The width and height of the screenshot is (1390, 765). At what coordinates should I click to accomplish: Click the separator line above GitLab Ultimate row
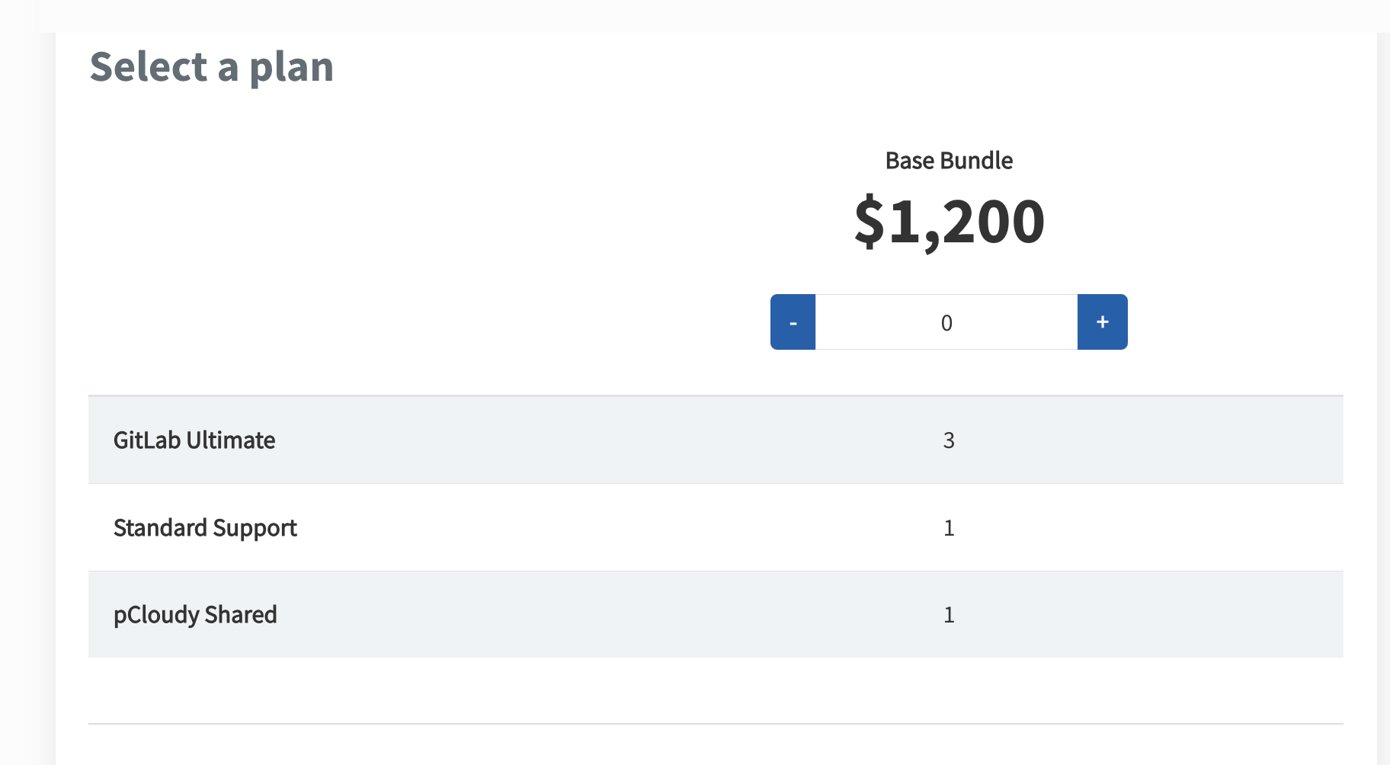[716, 395]
